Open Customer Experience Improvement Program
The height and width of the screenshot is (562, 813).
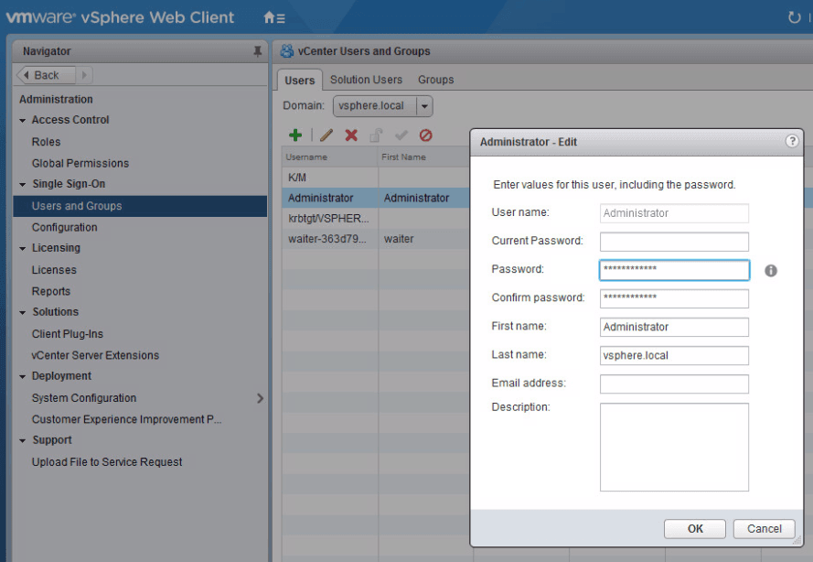pos(126,419)
